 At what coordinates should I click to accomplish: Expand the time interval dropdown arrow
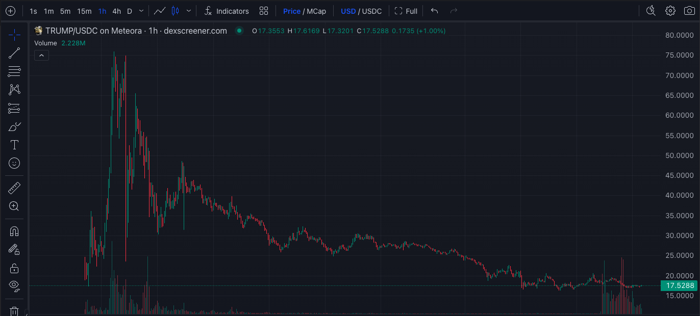pos(142,11)
